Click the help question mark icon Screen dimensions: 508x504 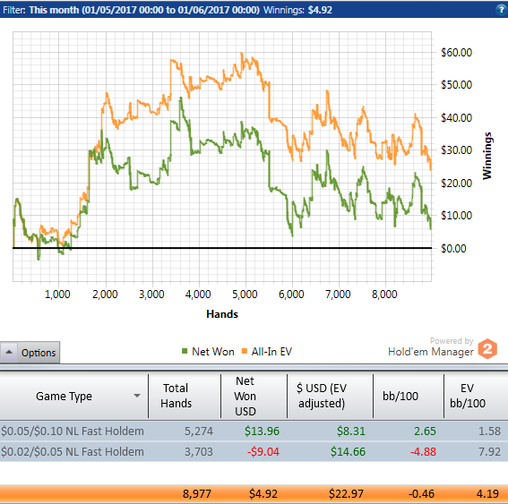[501, 9]
